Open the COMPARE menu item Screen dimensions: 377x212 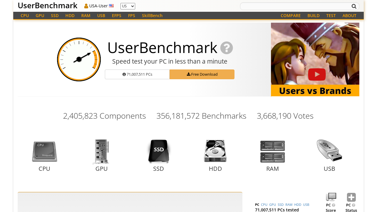[x=291, y=16]
